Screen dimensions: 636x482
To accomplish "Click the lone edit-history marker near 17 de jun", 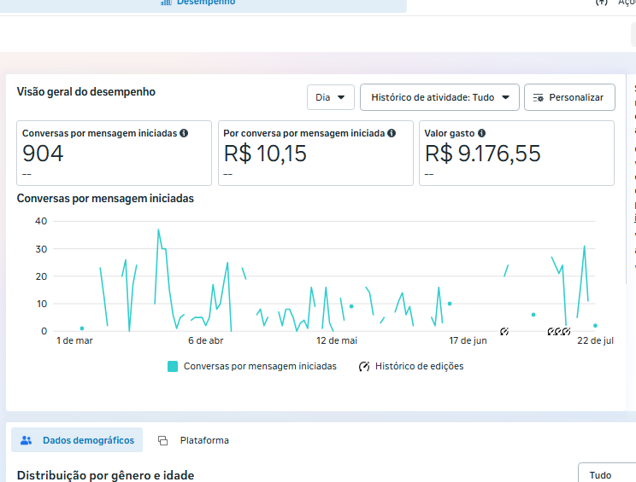I will pyautogui.click(x=504, y=331).
